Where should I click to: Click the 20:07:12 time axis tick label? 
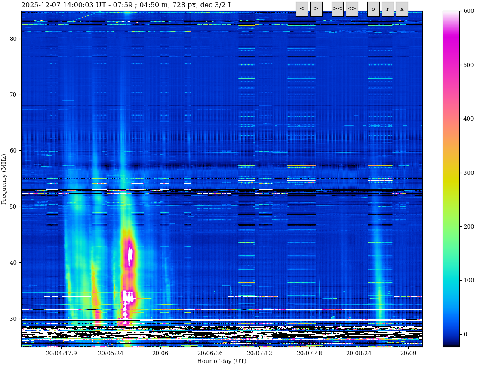coord(259,354)
